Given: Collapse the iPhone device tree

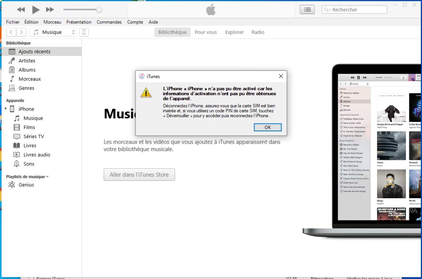Looking at the screenshot, I should tap(6, 109).
